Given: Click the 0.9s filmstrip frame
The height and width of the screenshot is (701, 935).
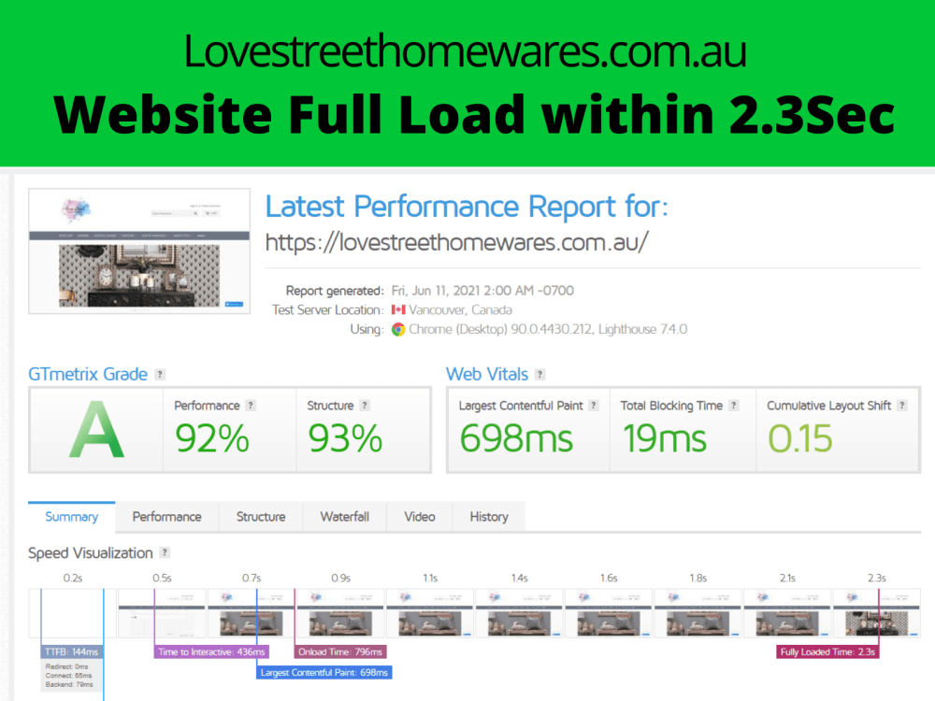Looking at the screenshot, I should 340,613.
